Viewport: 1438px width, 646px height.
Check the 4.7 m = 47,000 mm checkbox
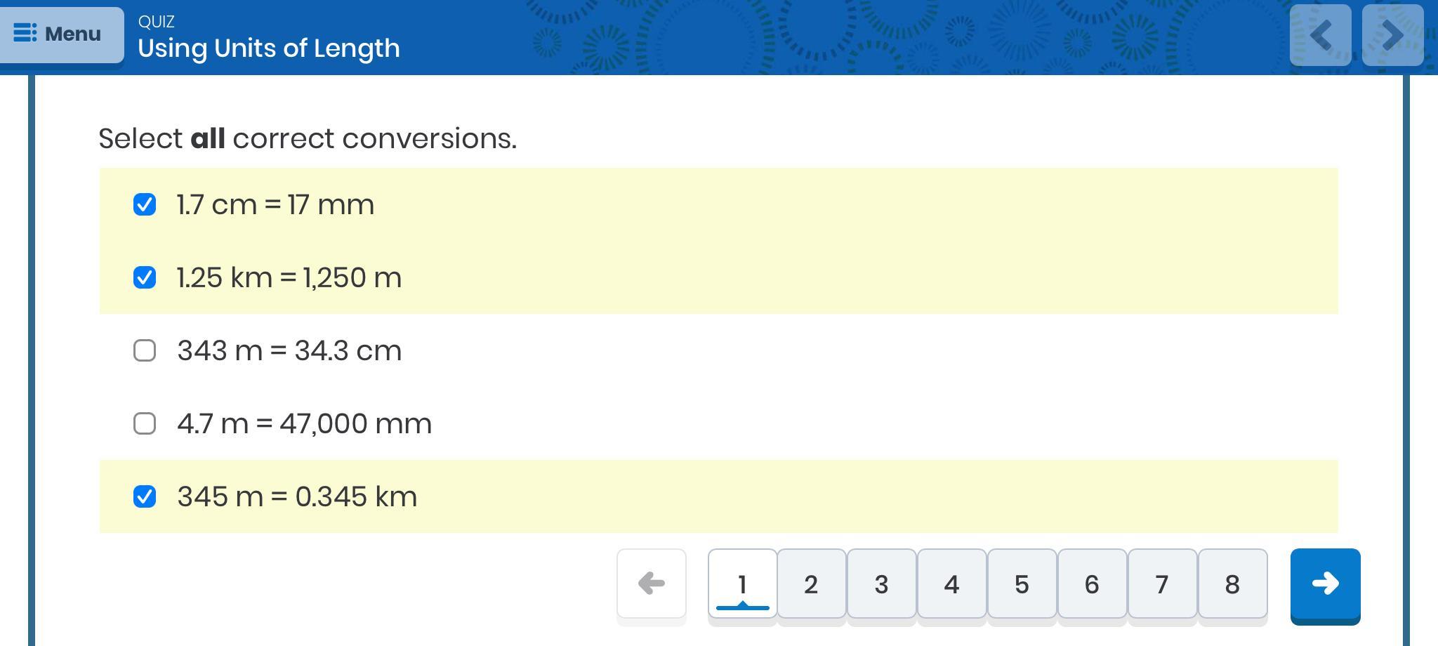[145, 423]
